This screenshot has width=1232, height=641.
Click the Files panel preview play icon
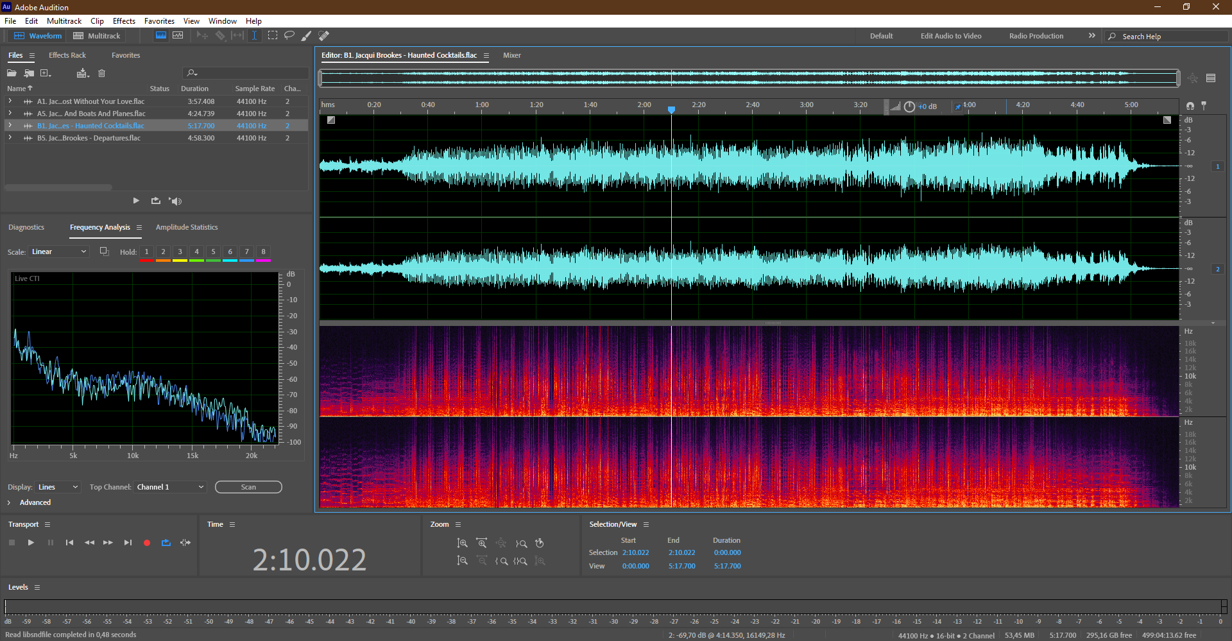pos(136,201)
